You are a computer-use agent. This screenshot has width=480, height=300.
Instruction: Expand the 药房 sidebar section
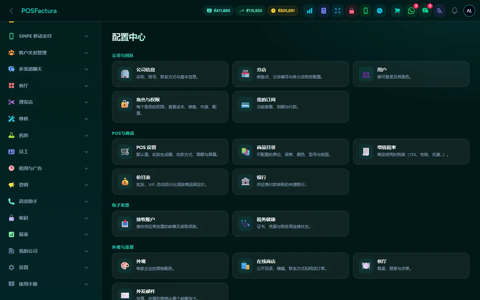pyautogui.click(x=49, y=135)
